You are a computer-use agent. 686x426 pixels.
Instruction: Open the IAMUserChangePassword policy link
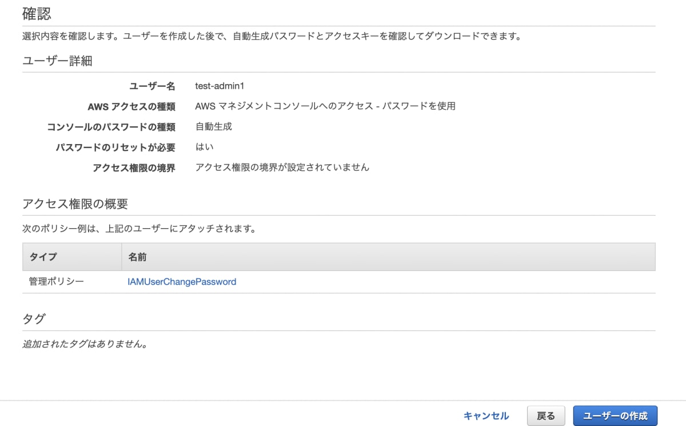(182, 282)
